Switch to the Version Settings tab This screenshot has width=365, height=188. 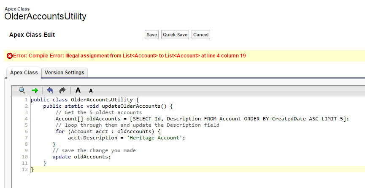point(65,73)
